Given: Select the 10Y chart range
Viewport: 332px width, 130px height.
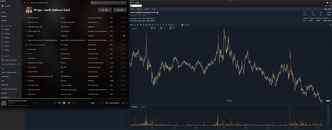Looking at the screenshot, I should click(163, 25).
